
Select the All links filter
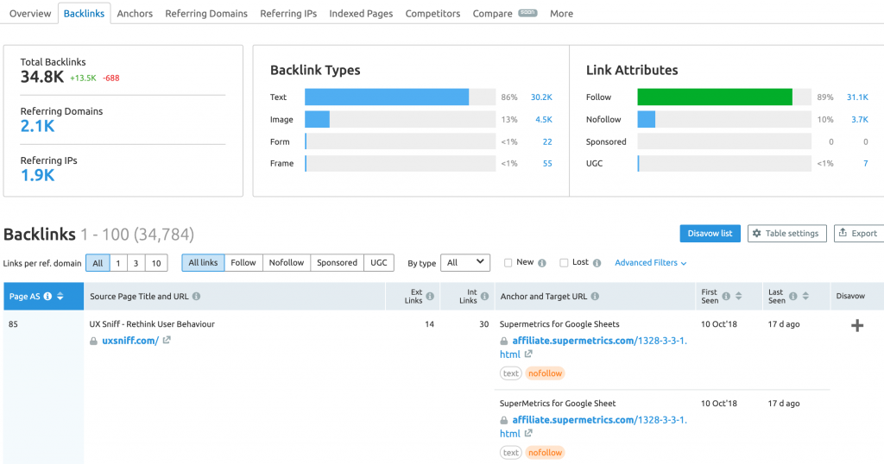point(203,263)
